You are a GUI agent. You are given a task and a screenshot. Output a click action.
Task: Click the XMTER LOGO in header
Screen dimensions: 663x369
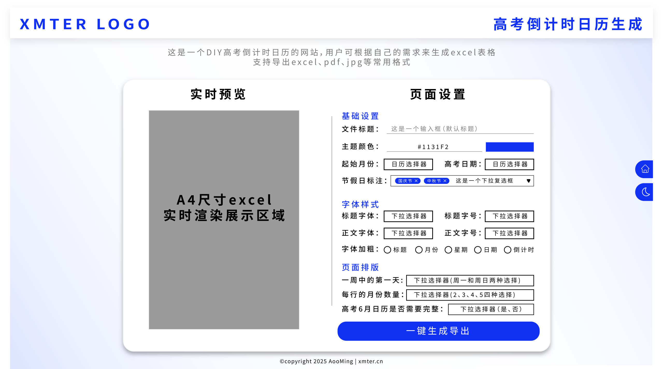[x=85, y=24]
